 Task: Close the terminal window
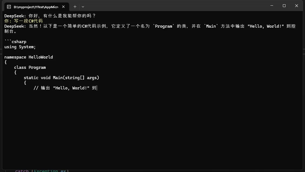pos(297,6)
